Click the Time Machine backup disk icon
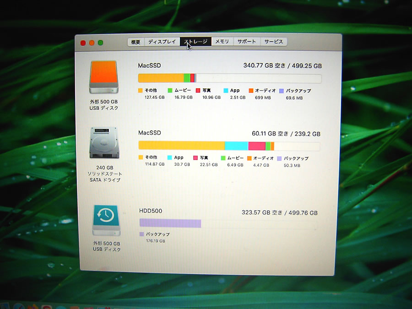Viewport: 412px width, 309px height. pyautogui.click(x=106, y=220)
